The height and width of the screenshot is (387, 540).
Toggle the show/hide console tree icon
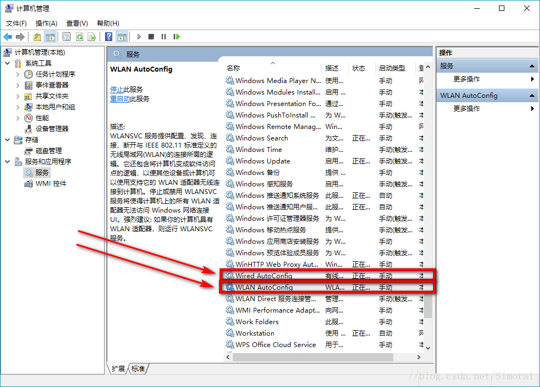click(50, 37)
